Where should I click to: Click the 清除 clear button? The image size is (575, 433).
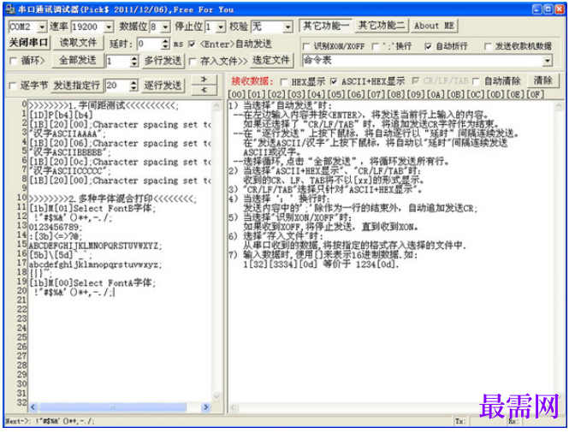[543, 80]
